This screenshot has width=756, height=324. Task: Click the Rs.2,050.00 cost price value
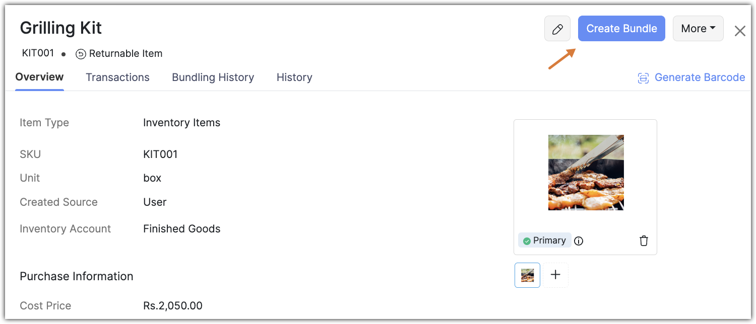point(172,305)
